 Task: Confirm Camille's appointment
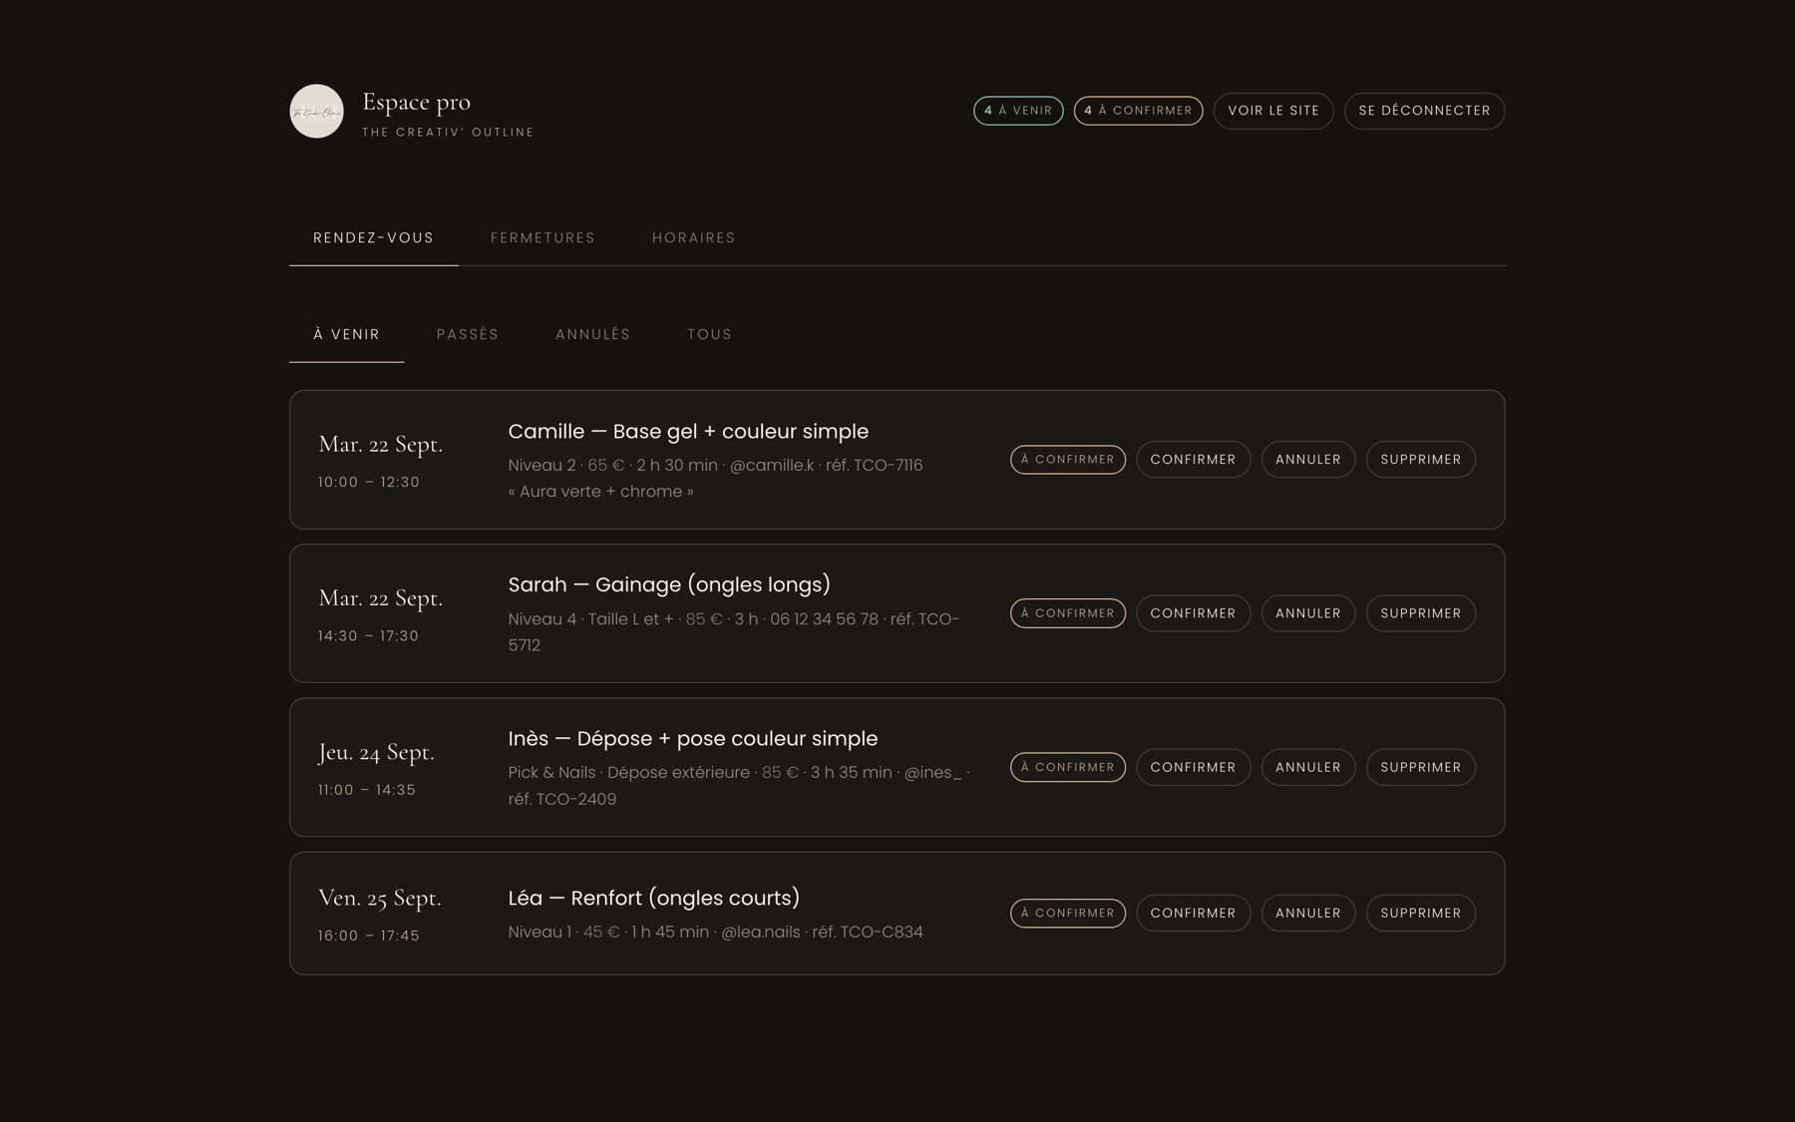tap(1193, 460)
